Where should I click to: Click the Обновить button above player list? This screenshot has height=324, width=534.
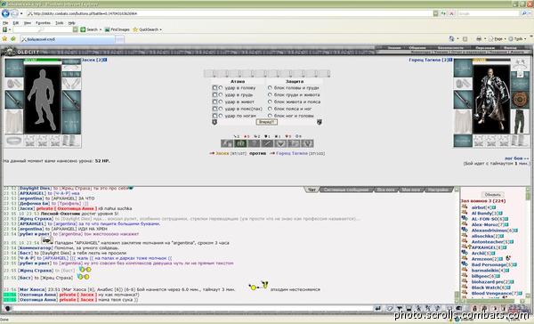pos(492,195)
